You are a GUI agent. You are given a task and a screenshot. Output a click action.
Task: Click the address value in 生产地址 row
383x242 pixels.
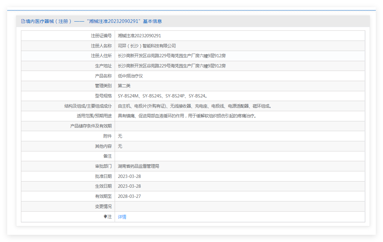click(172, 66)
